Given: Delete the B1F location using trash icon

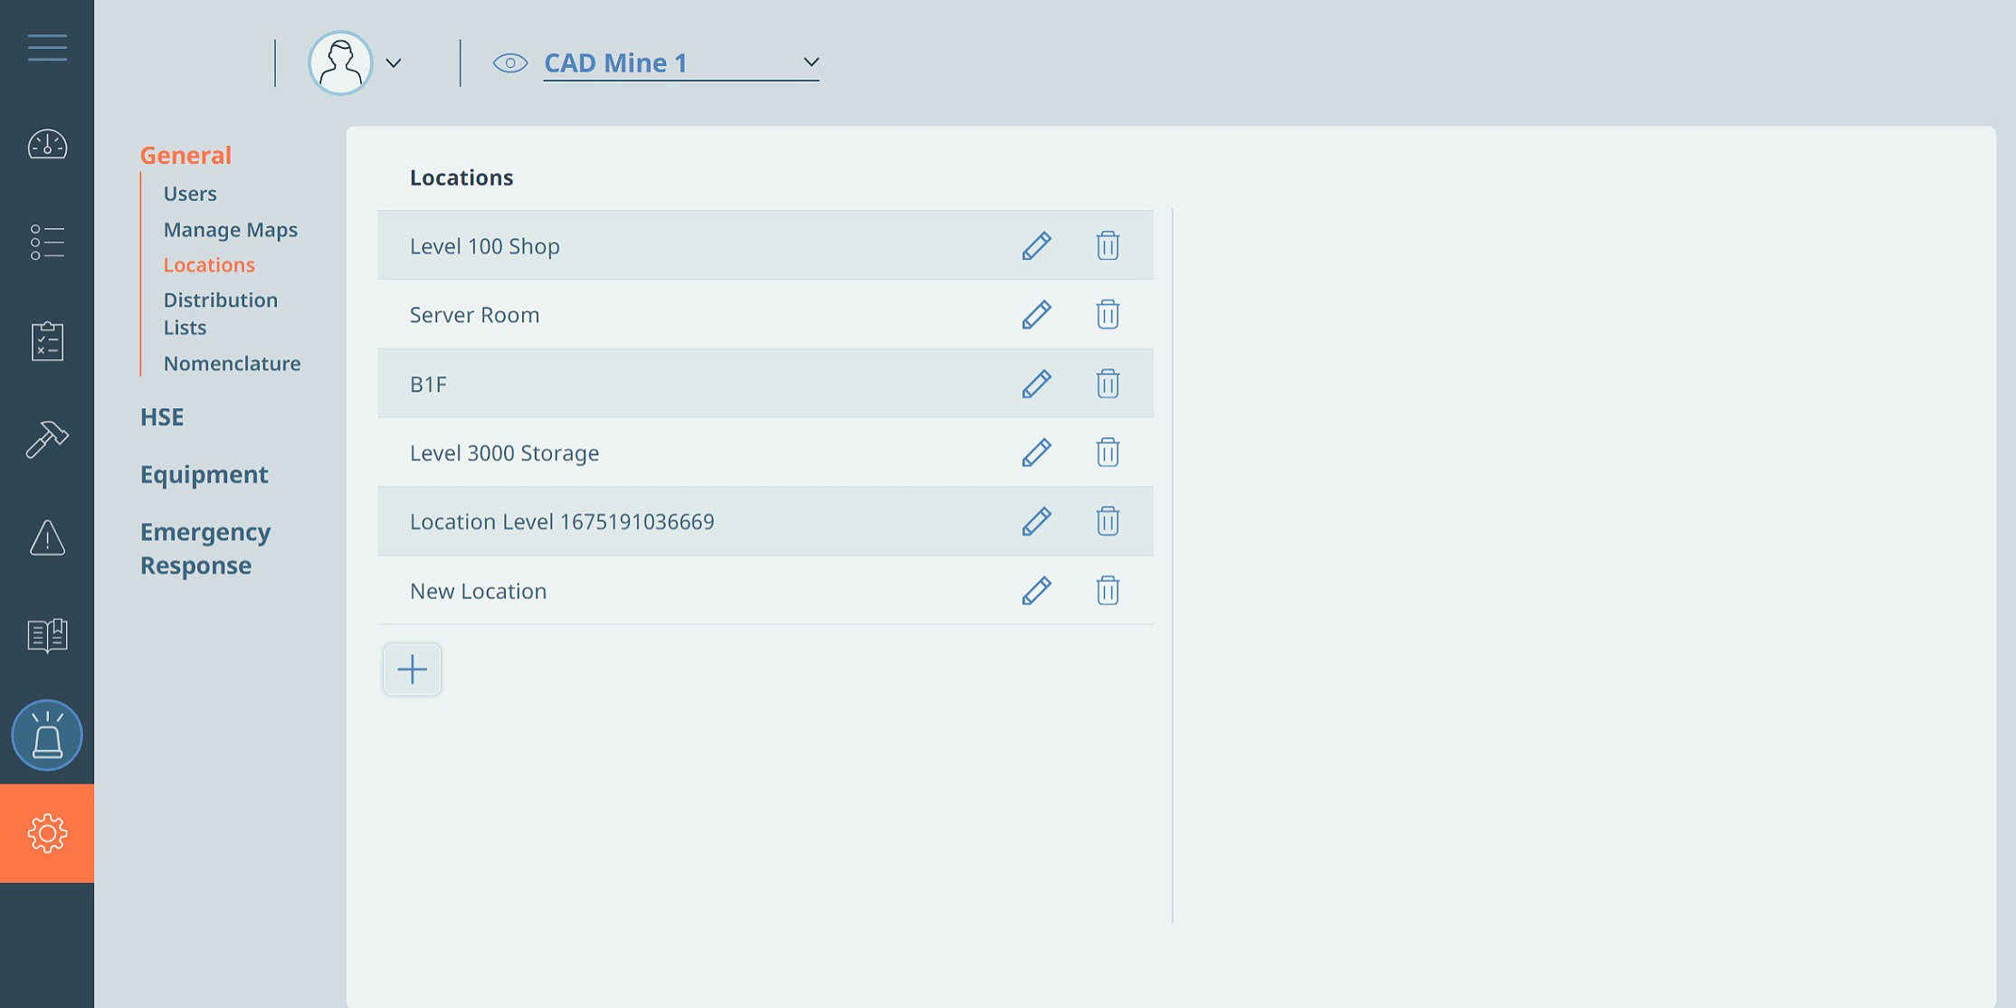Looking at the screenshot, I should pyautogui.click(x=1108, y=383).
